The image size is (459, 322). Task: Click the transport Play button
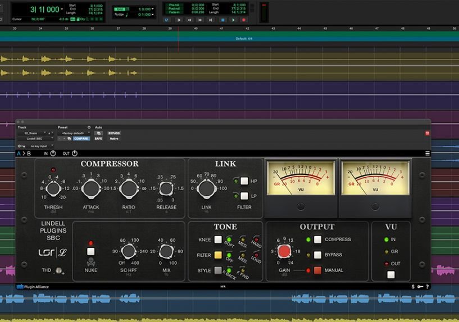point(234,20)
